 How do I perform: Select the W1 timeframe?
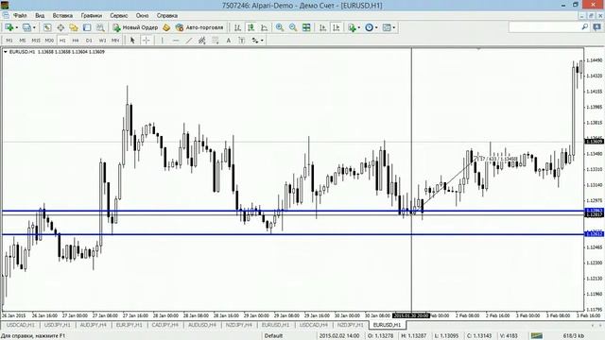tap(102, 40)
